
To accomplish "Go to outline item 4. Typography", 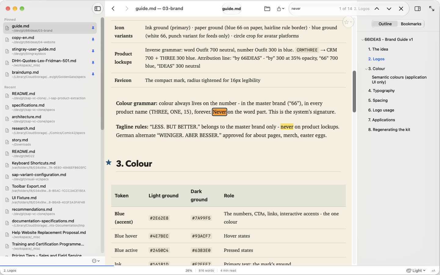I will coord(381,90).
